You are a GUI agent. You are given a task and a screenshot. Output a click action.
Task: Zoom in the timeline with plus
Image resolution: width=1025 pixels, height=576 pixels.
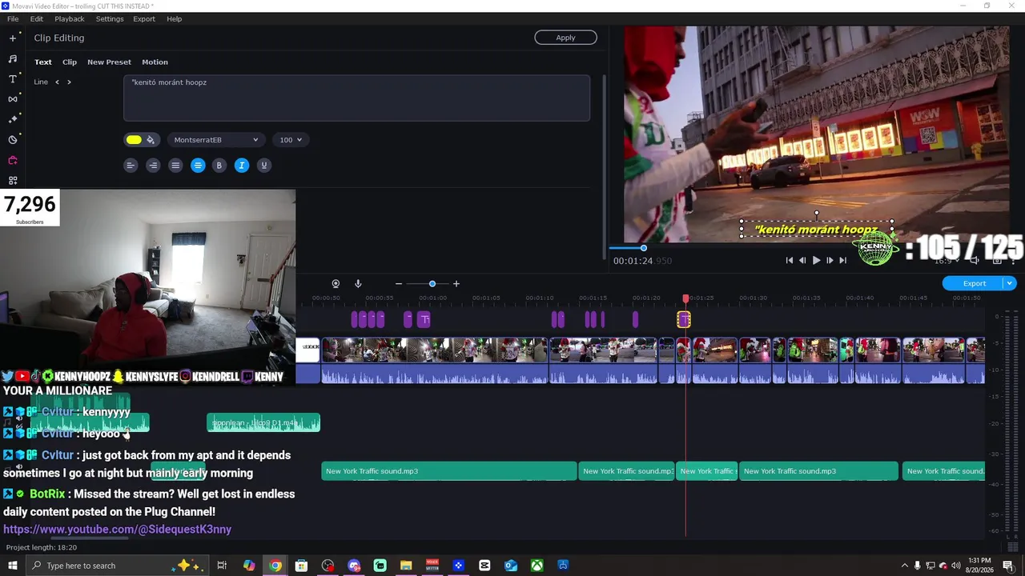[456, 284]
